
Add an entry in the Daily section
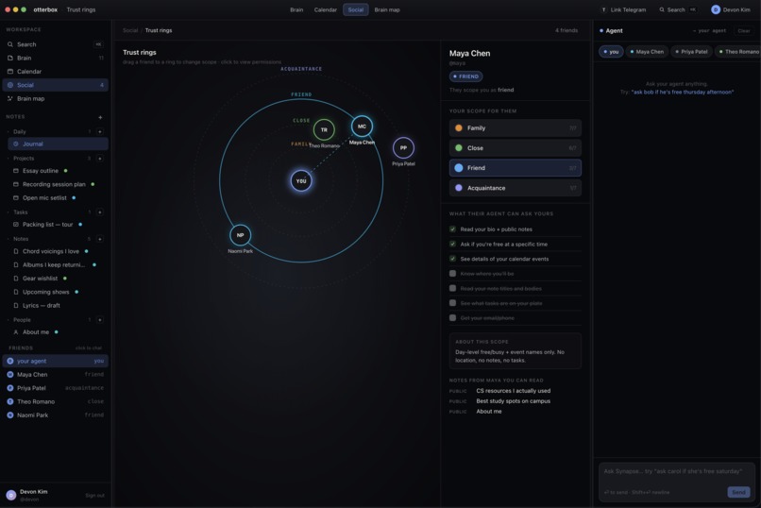(100, 131)
